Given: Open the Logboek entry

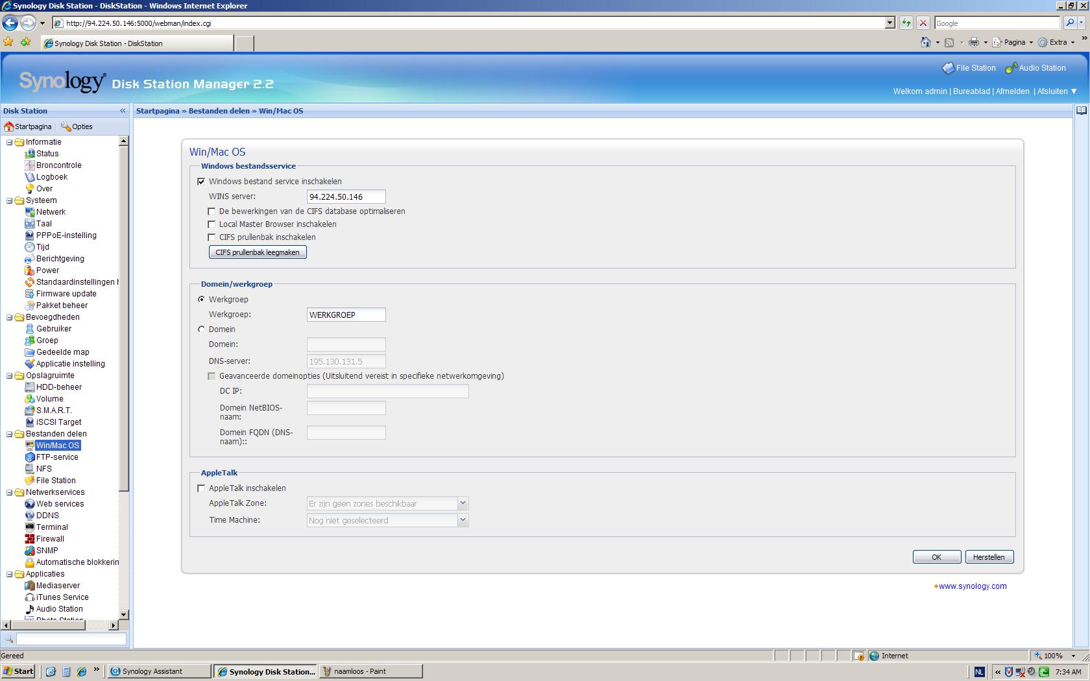Looking at the screenshot, I should 51,177.
